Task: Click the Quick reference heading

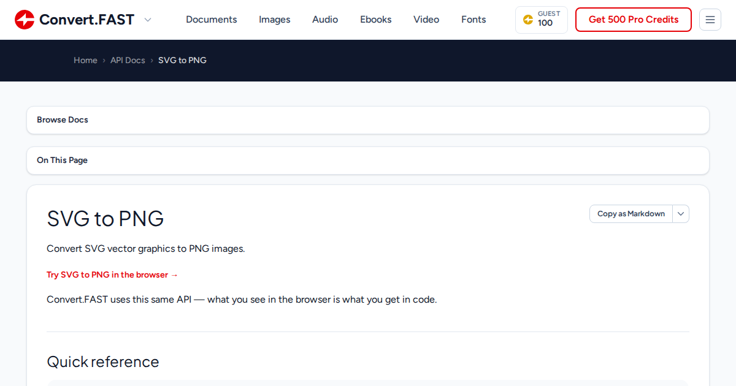Action: pyautogui.click(x=103, y=361)
